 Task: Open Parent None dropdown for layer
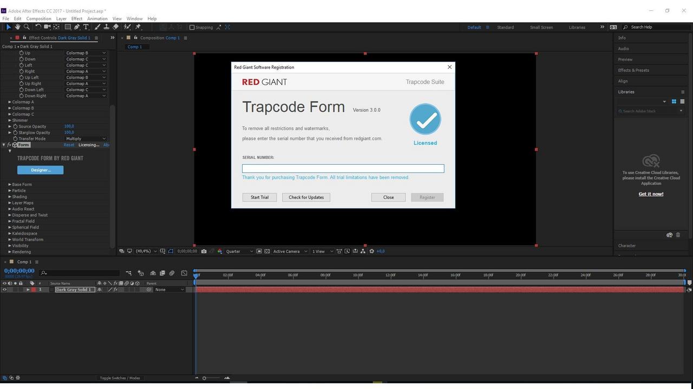[169, 290]
